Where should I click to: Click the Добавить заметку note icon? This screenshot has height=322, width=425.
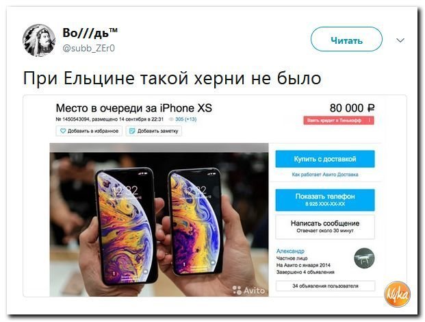[132, 131]
